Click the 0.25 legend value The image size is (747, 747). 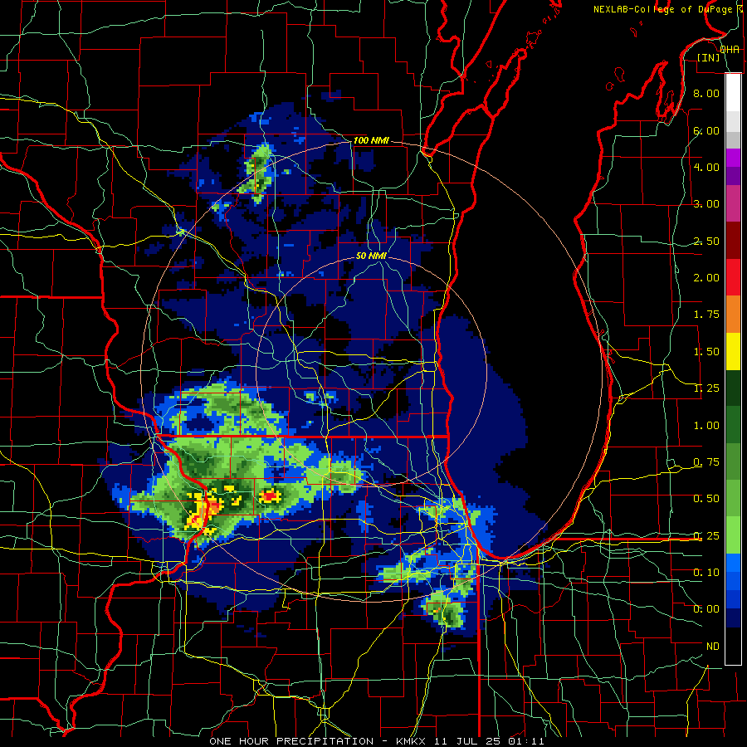coord(706,536)
